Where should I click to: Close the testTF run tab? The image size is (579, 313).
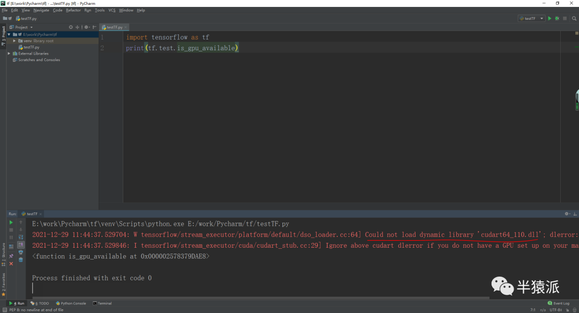tap(41, 214)
